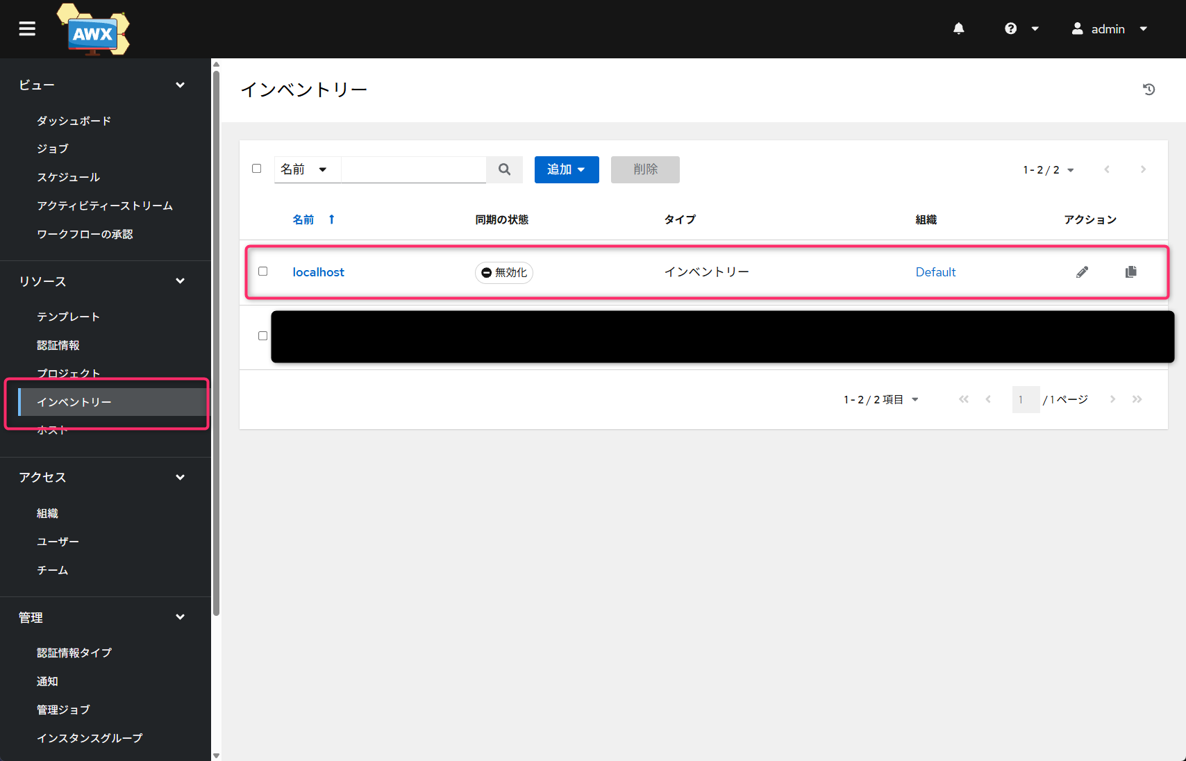Open ユーザー in the sidebar

coord(58,542)
